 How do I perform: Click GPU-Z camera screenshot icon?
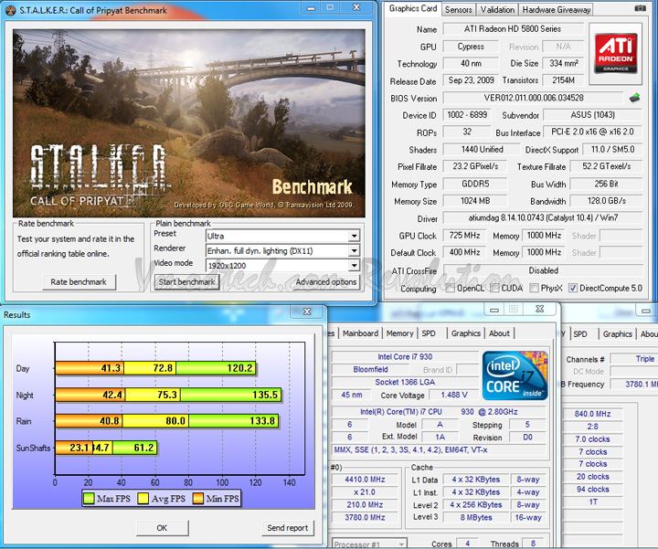[640, 8]
